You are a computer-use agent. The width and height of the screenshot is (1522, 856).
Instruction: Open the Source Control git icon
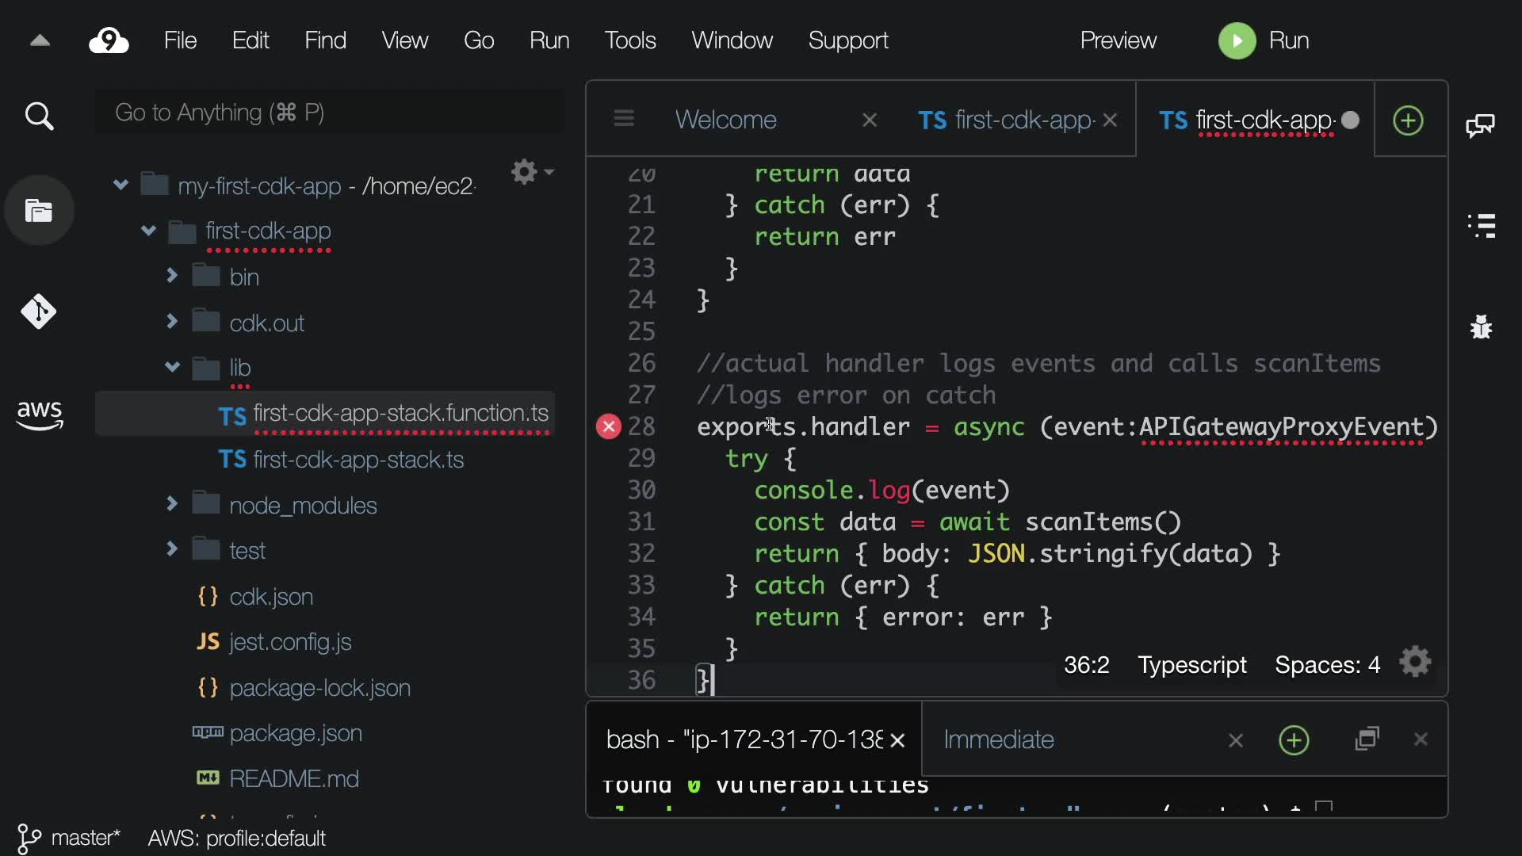[x=39, y=311]
